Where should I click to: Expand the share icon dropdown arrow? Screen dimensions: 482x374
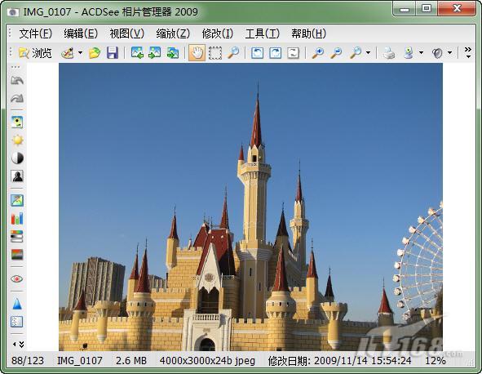pyautogui.click(x=421, y=53)
